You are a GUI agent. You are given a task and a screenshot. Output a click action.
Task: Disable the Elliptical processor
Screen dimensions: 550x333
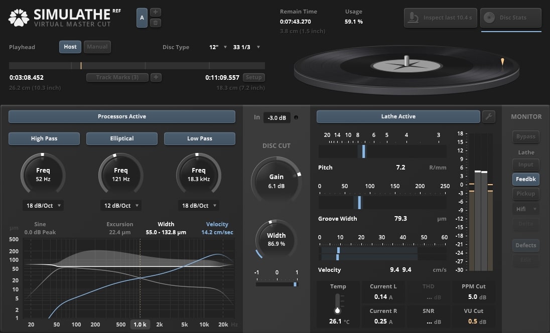[x=121, y=138]
